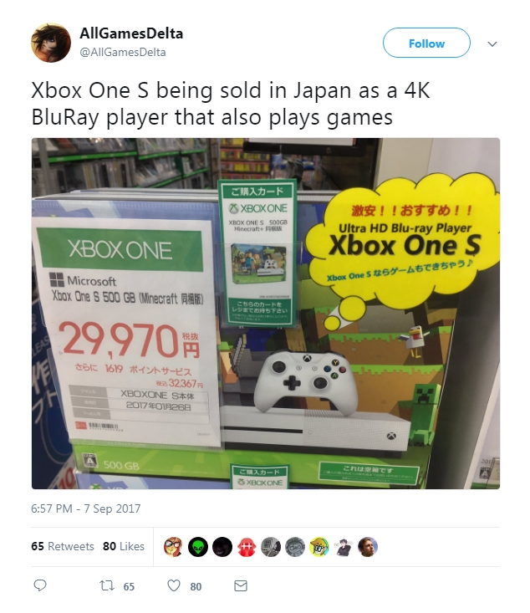
Task: Follow the AllGamesDelta account
Action: pyautogui.click(x=426, y=43)
